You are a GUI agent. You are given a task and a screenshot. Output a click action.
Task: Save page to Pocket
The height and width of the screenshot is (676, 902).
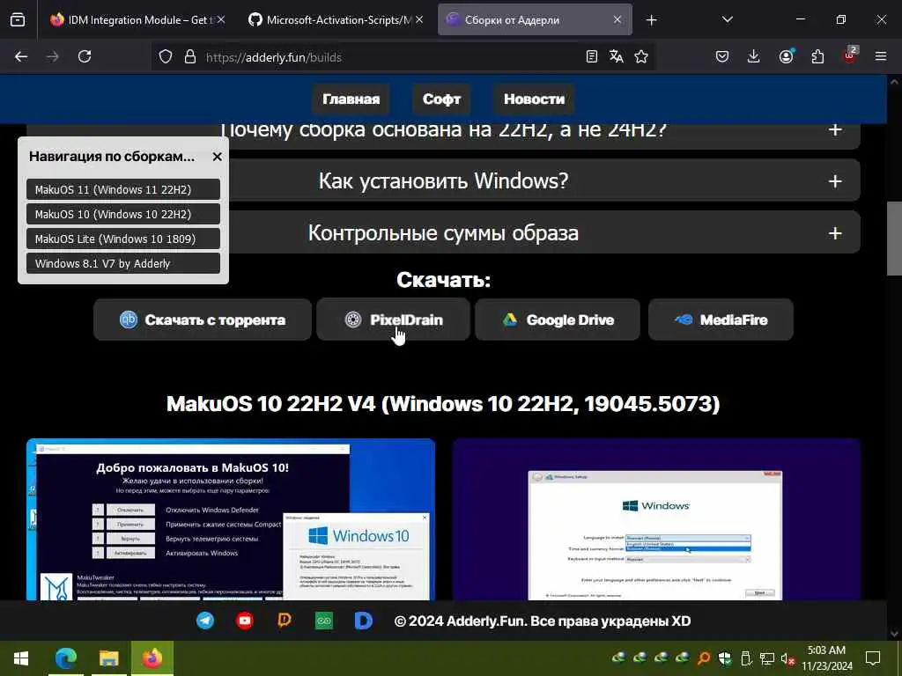(x=722, y=56)
